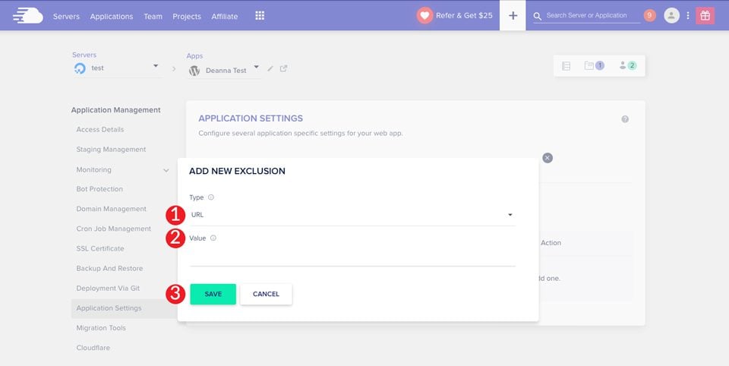This screenshot has height=366, width=729.
Task: Expand the test server dropdown
Action: (x=155, y=66)
